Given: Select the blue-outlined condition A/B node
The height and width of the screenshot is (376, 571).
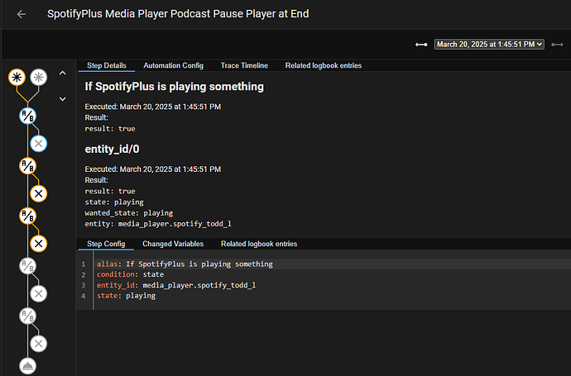Looking at the screenshot, I should tap(27, 116).
